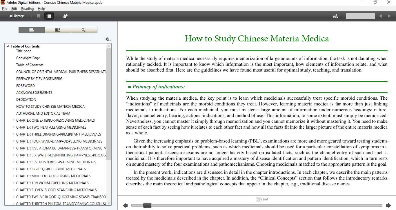
Task: Click the contents panel scrollbar up arrow
Action: point(109,46)
